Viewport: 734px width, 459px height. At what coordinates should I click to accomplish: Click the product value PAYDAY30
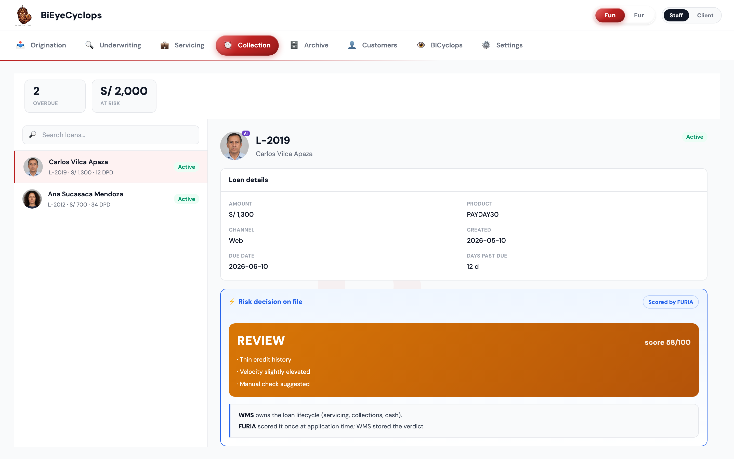pos(482,214)
